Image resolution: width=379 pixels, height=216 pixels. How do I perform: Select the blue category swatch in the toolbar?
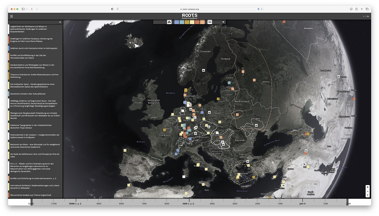[x=177, y=22]
